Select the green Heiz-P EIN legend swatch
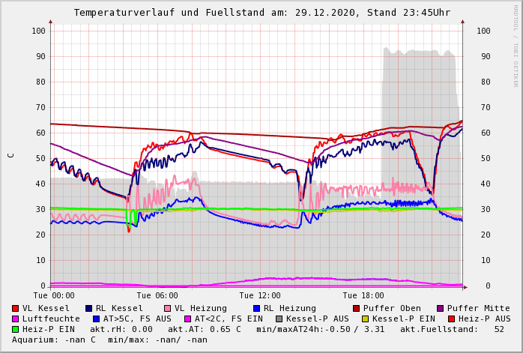This screenshot has height=353, width=523. coord(16,329)
